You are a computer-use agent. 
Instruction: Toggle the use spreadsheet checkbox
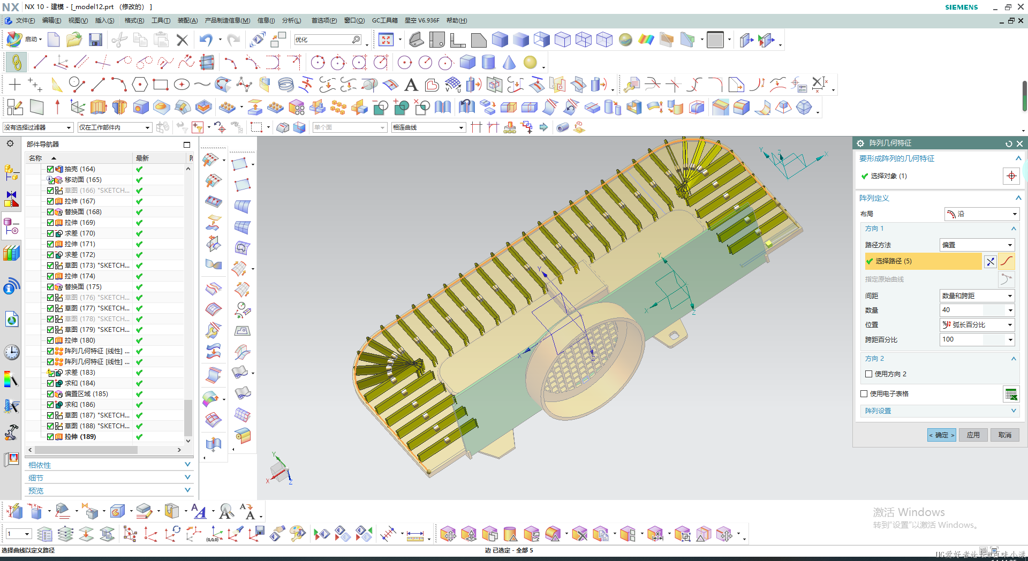864,393
